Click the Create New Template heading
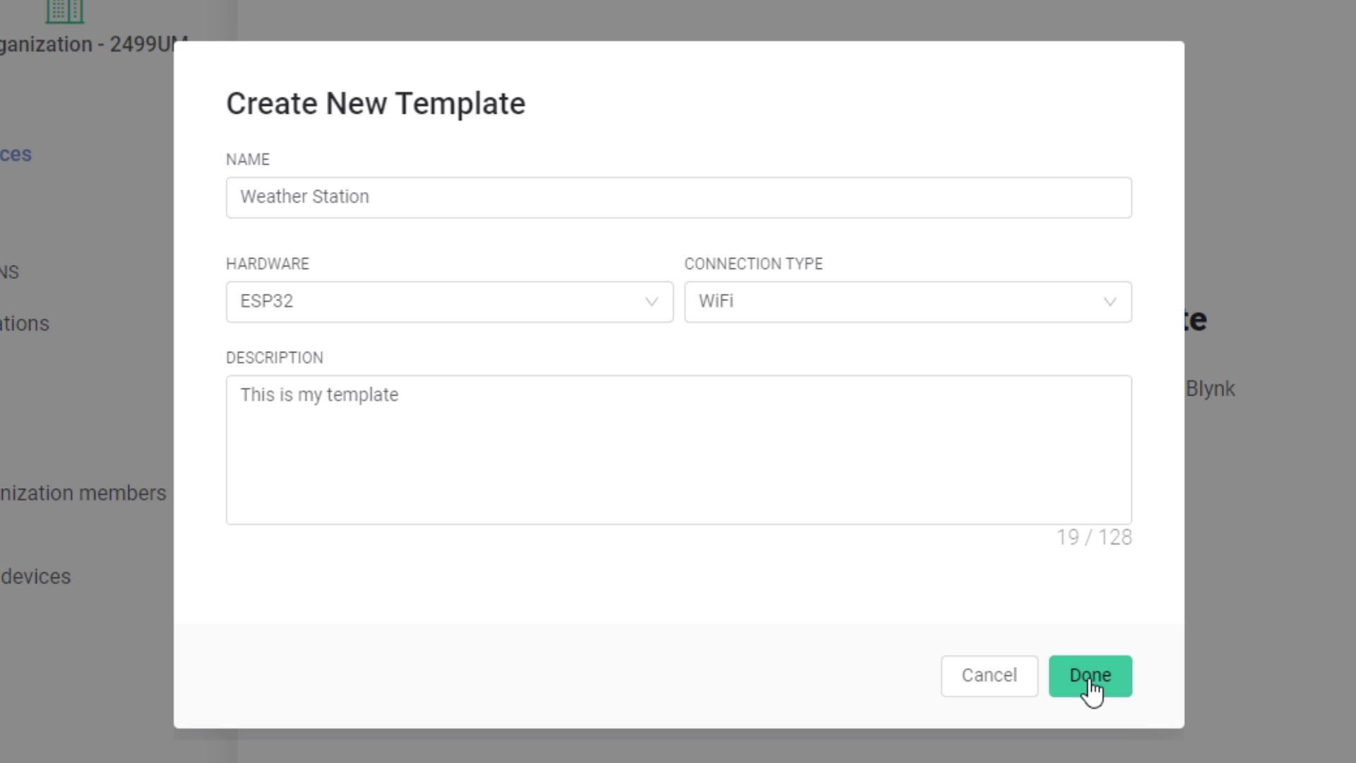The width and height of the screenshot is (1356, 763). (375, 104)
